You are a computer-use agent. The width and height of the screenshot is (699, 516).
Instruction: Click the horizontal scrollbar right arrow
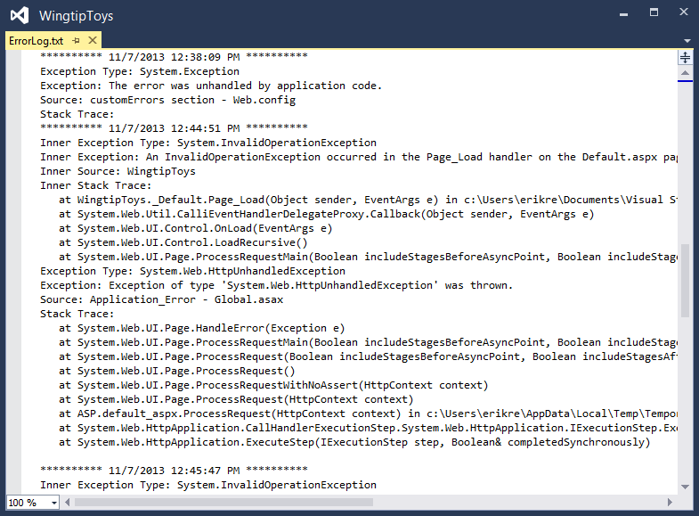[x=670, y=503]
